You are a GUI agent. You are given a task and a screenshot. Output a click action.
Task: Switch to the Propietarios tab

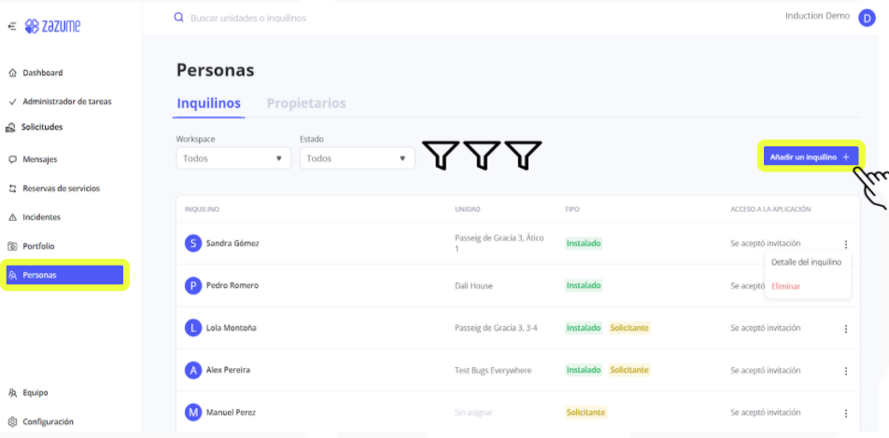point(306,103)
